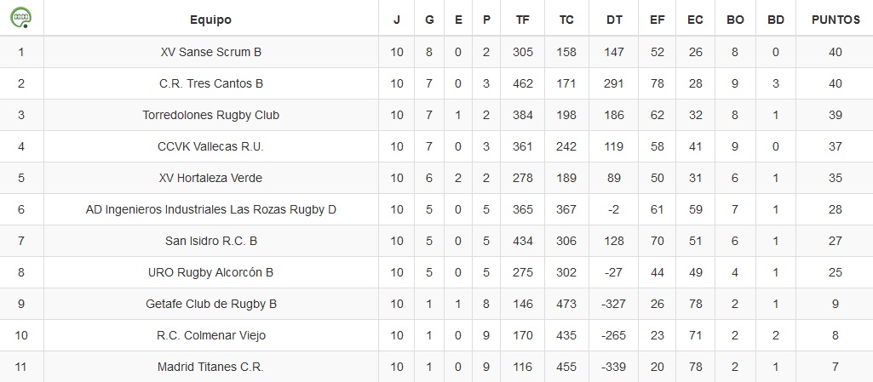Click San Isidro R.C. B team name
Image resolution: width=873 pixels, height=382 pixels.
click(210, 241)
